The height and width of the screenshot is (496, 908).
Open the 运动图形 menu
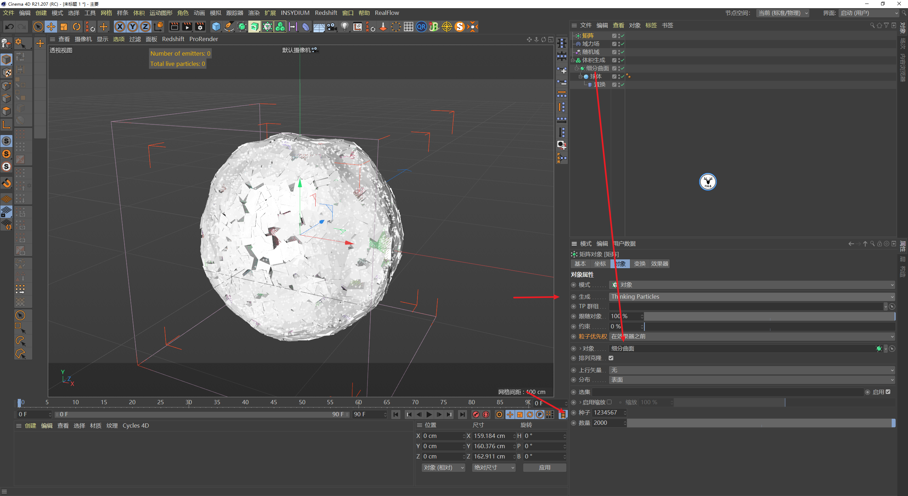tap(161, 13)
